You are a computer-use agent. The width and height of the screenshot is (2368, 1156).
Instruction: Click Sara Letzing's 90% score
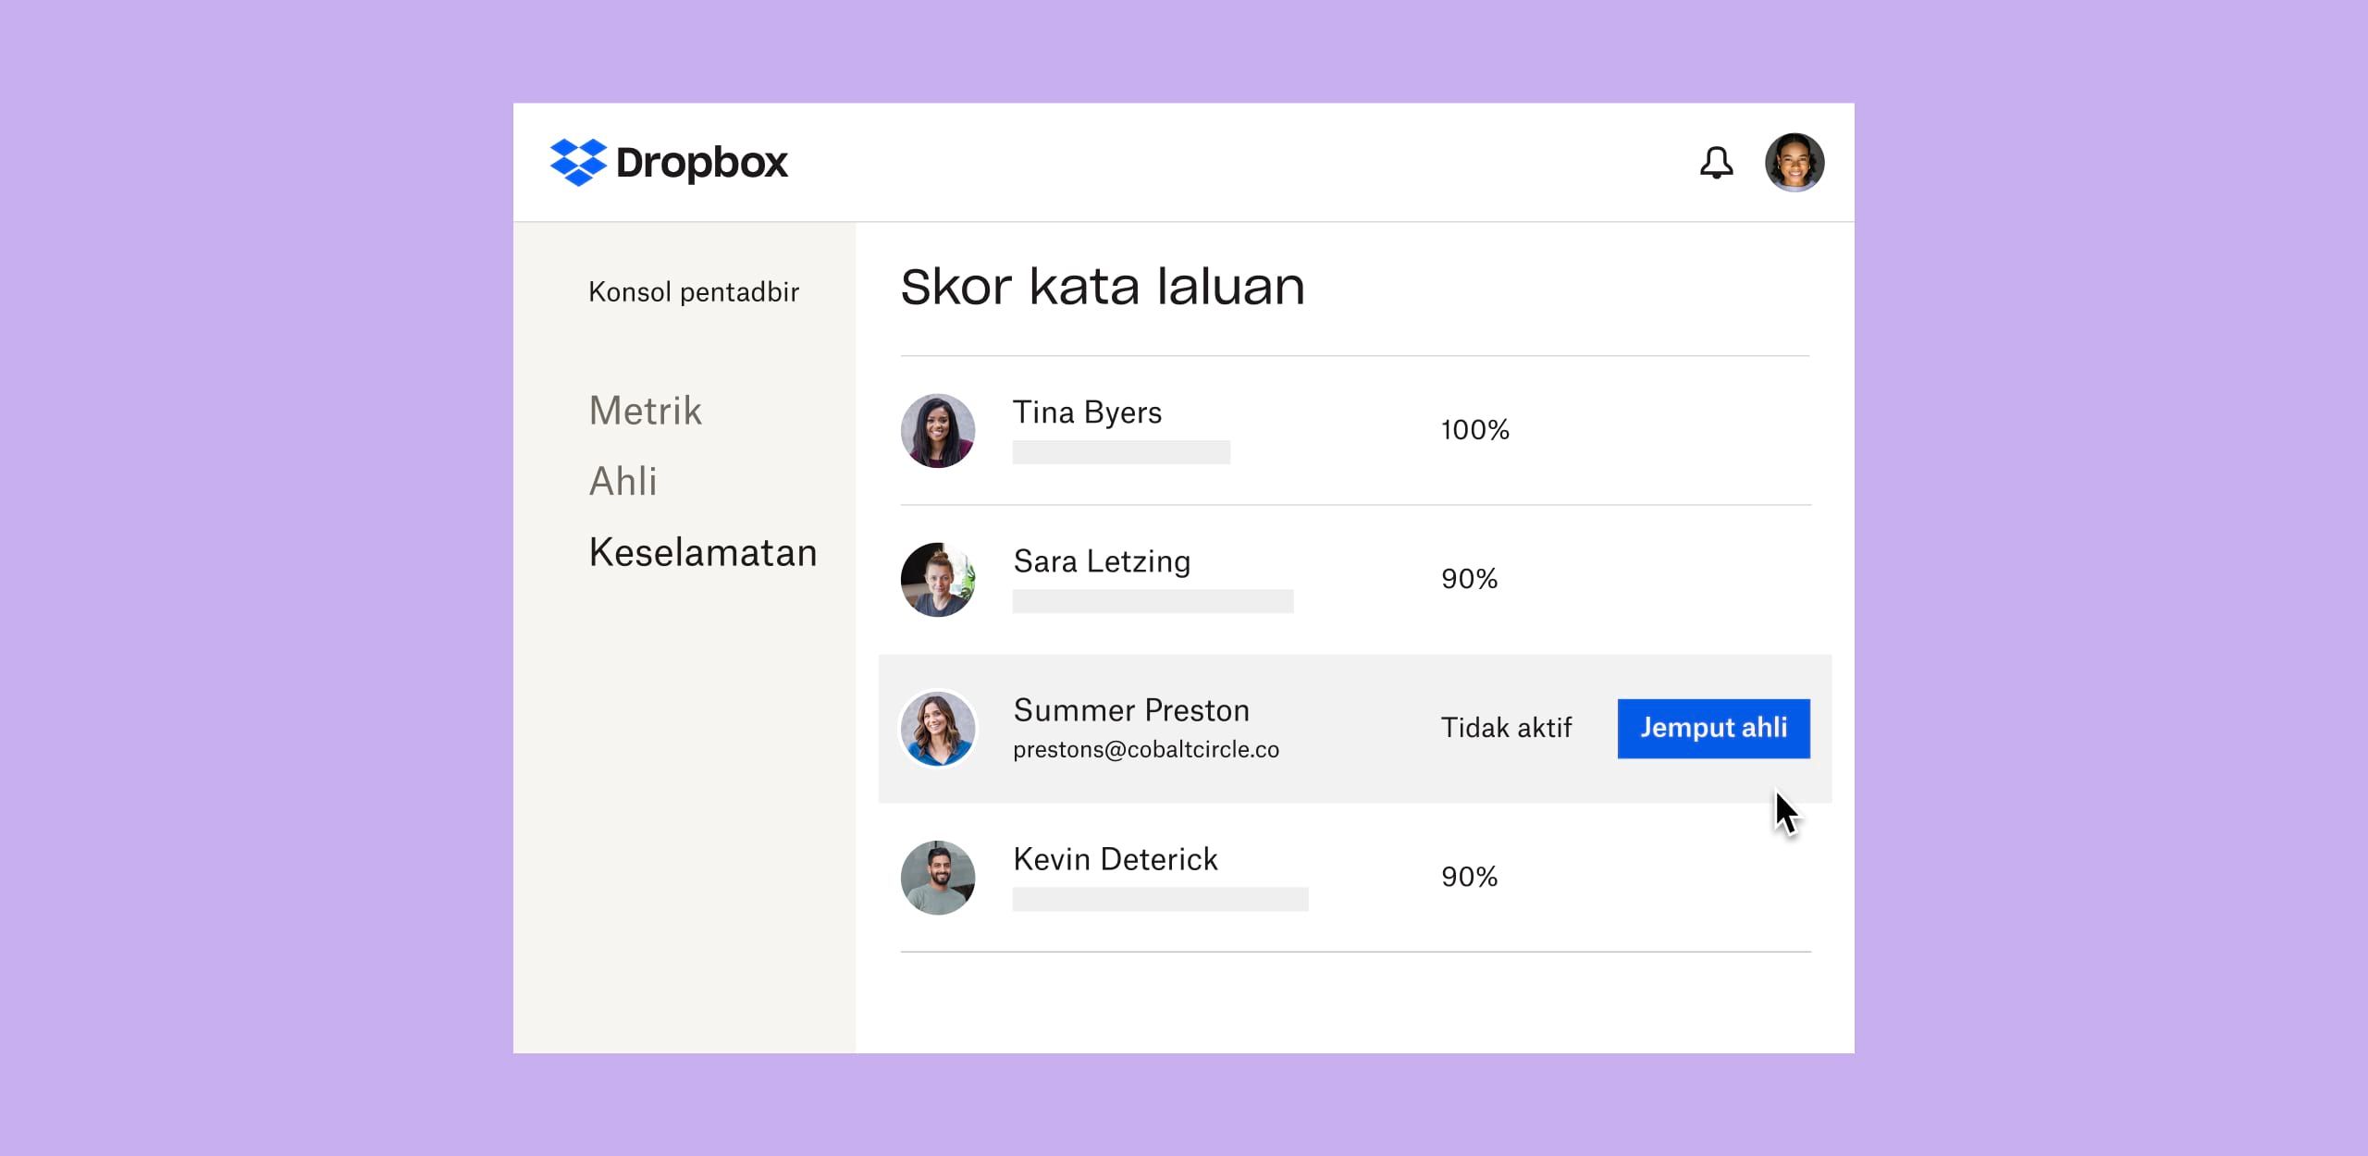tap(1471, 579)
